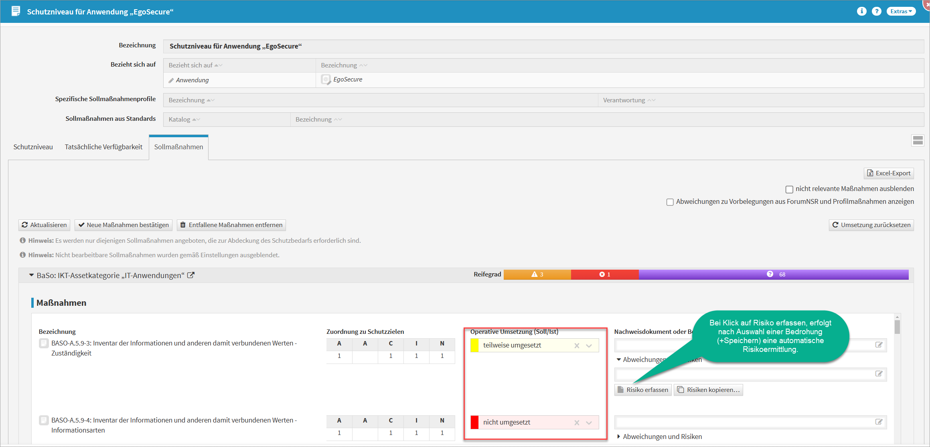Click the purple Reifegrad bar segment 68
Image resolution: width=930 pixels, height=447 pixels.
pyautogui.click(x=774, y=274)
